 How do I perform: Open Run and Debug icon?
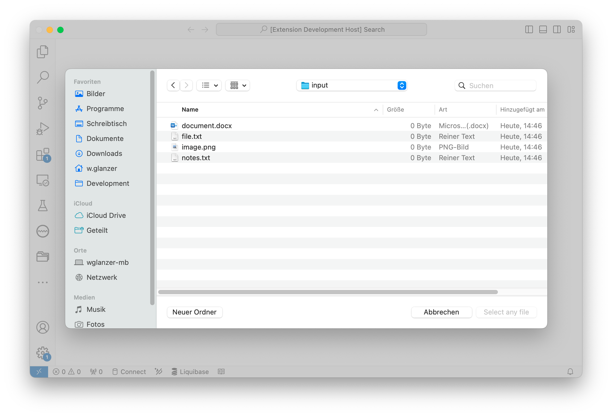(x=42, y=128)
